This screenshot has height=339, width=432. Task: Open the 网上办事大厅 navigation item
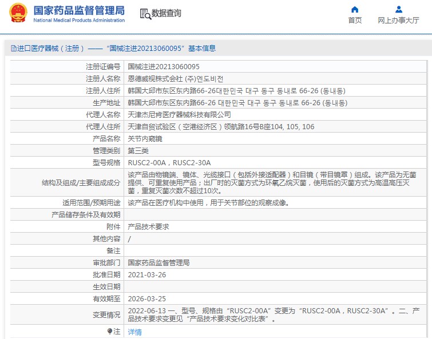(398, 20)
